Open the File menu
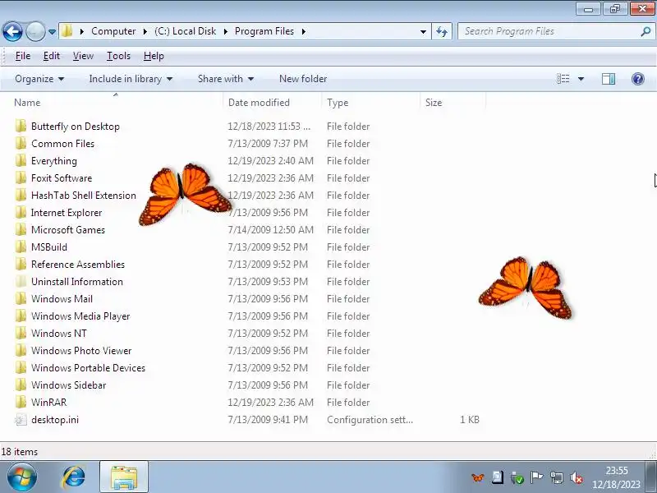657x493 pixels. pyautogui.click(x=23, y=56)
